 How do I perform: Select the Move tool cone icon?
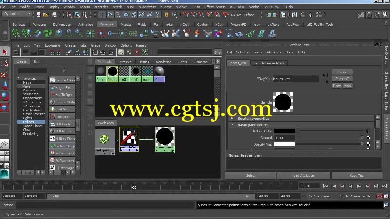point(5,85)
